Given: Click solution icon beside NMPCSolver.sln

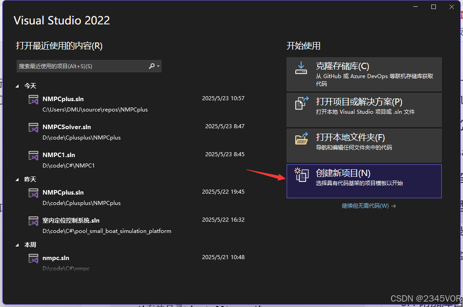Looking at the screenshot, I should coord(33,128).
